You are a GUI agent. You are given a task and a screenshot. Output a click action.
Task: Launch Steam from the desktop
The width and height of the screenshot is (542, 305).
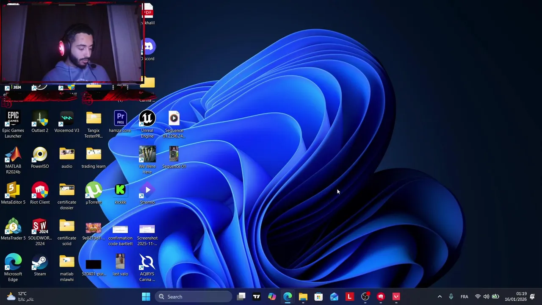pos(40,266)
